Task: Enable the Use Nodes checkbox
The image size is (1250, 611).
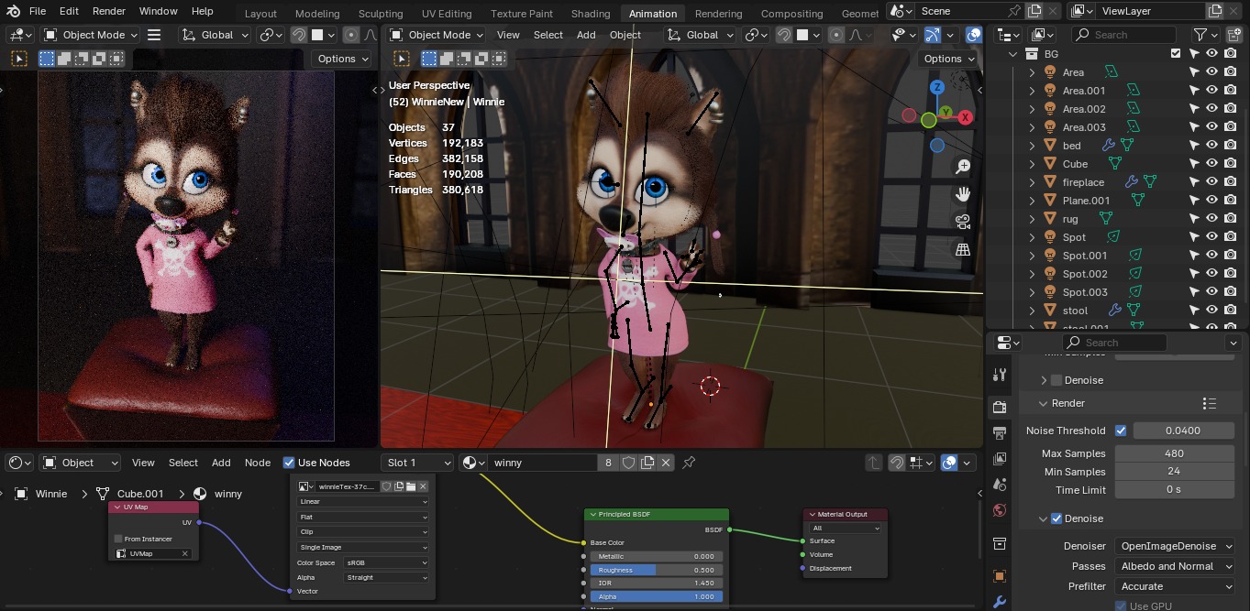Action: coord(289,463)
